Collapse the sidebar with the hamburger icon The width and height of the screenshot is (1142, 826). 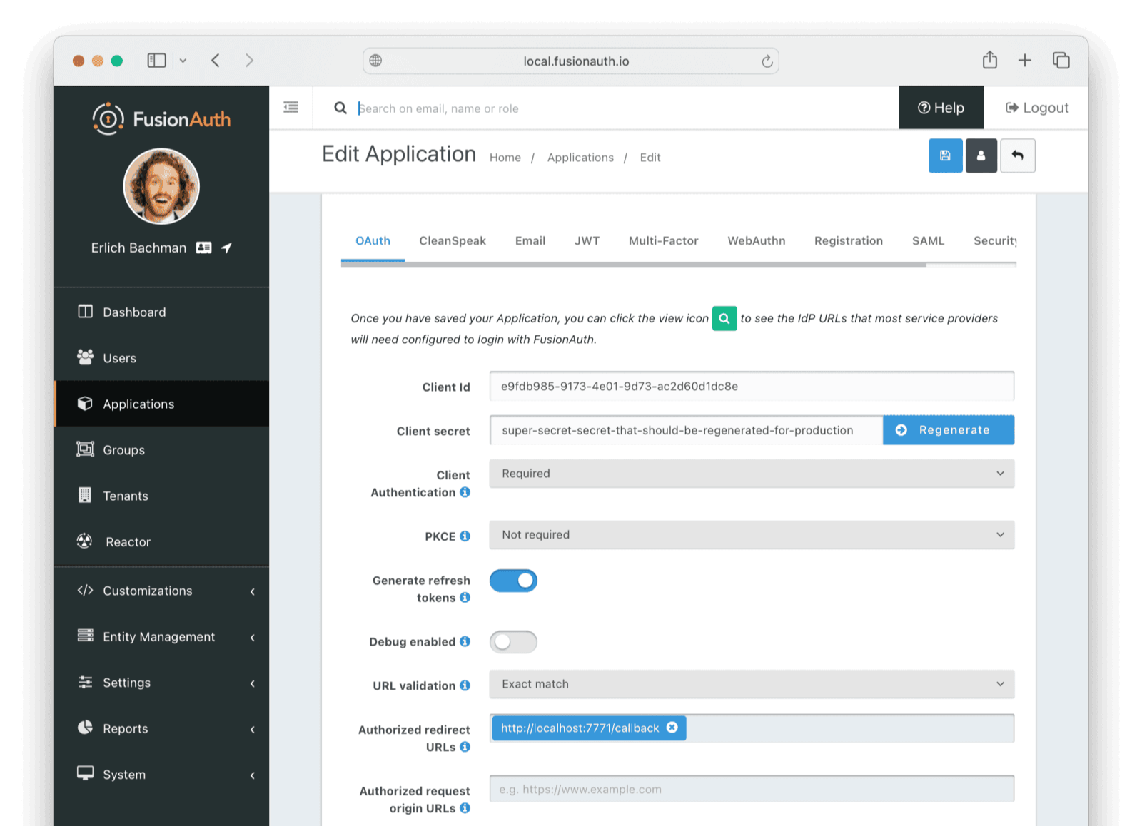(x=290, y=107)
